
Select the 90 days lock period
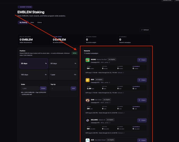pyautogui.click(x=63, y=64)
